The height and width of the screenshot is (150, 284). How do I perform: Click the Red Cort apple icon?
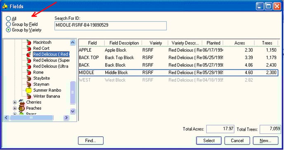click(x=29, y=48)
